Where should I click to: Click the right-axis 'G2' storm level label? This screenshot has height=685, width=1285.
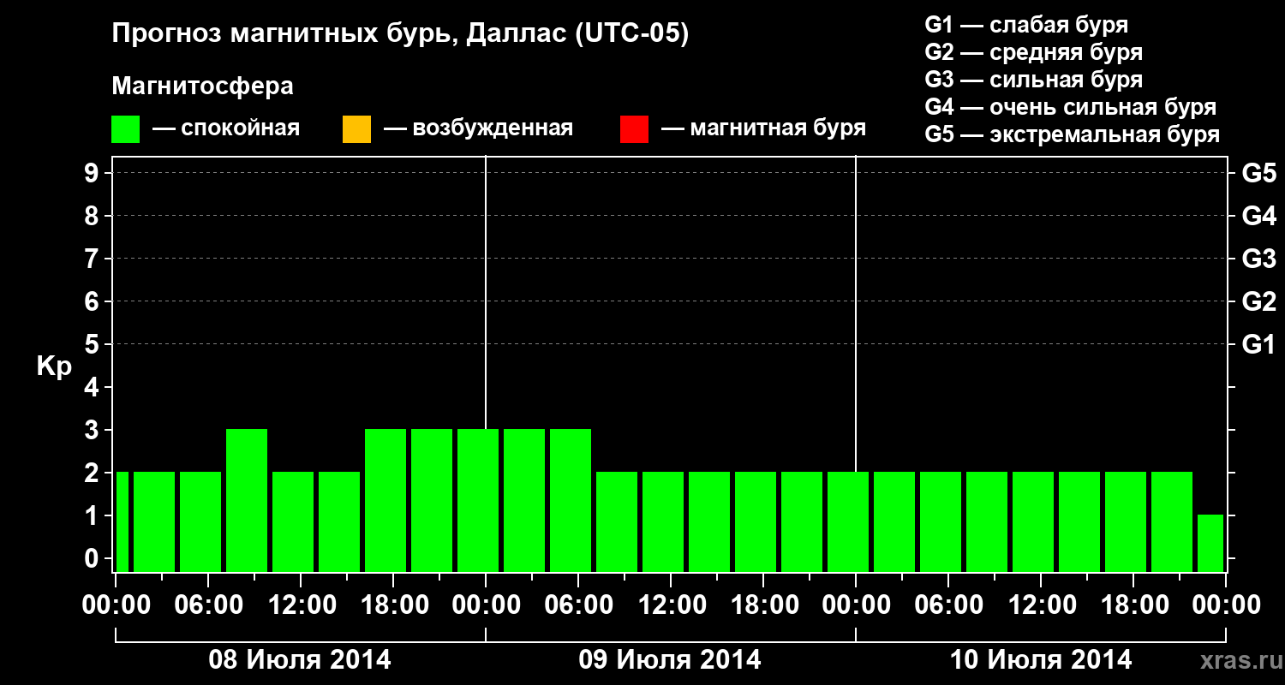1259,301
